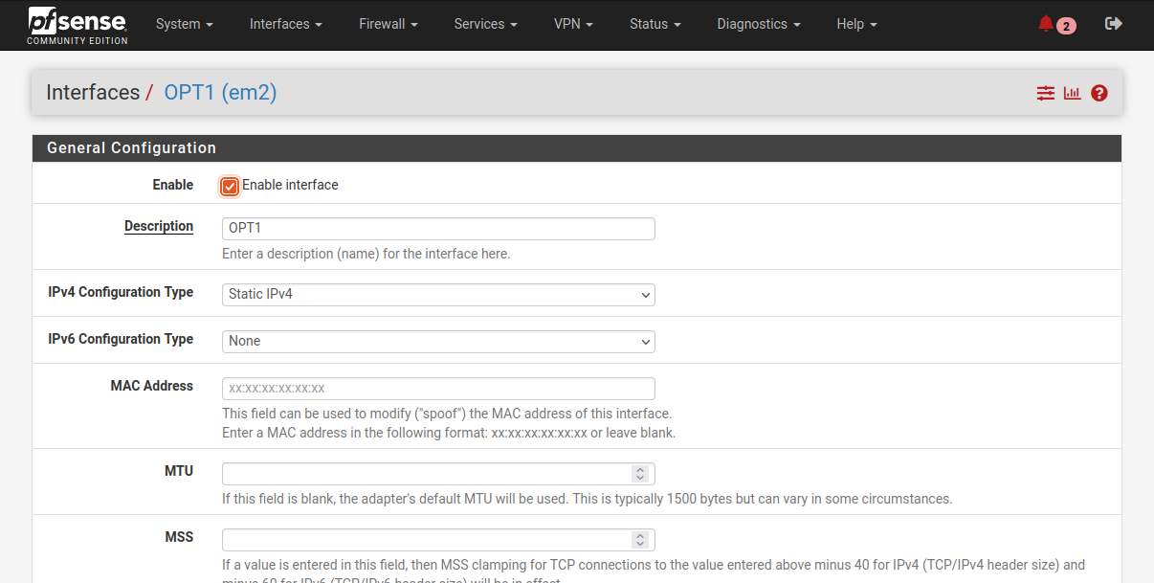Toggle the Enable interface checkbox

230,186
